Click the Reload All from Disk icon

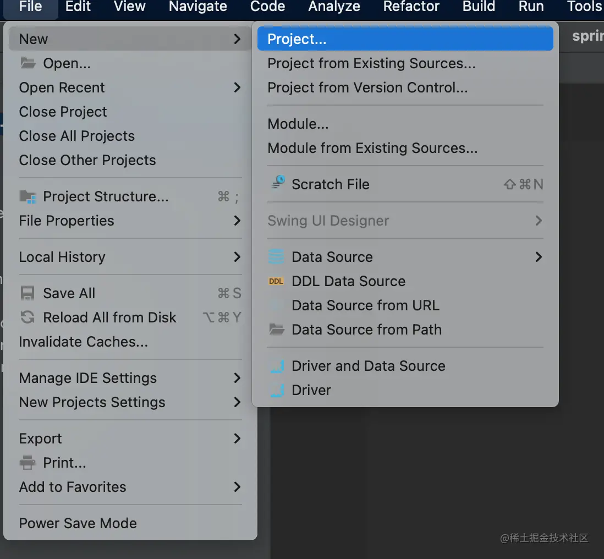click(x=28, y=317)
